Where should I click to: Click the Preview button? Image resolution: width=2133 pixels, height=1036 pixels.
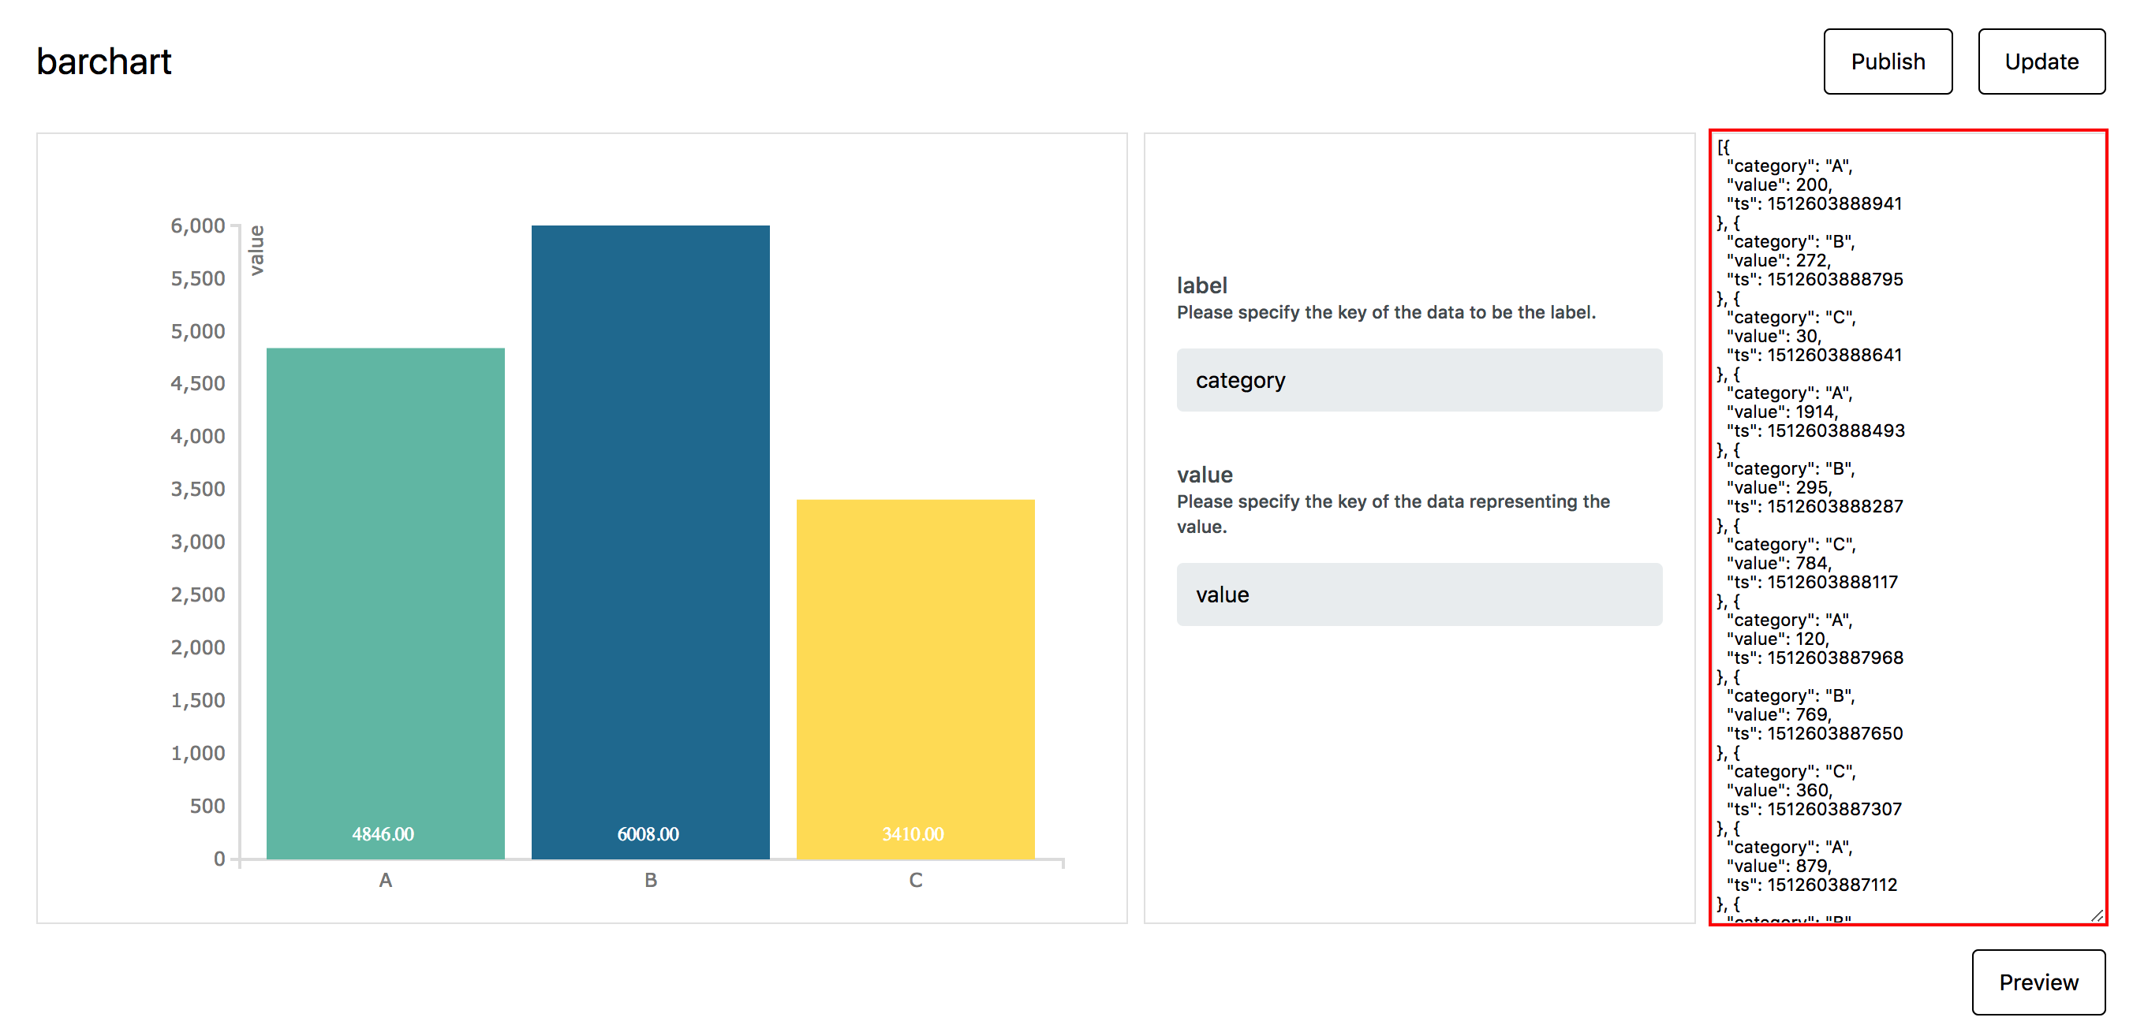click(2038, 983)
